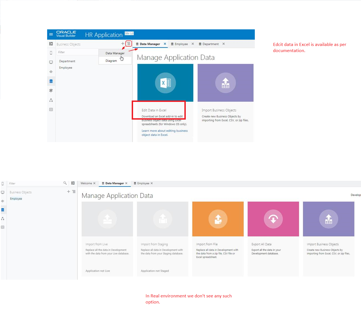Image resolution: width=361 pixels, height=314 pixels.
Task: Open the Export All Data pink card
Action: coord(273,239)
